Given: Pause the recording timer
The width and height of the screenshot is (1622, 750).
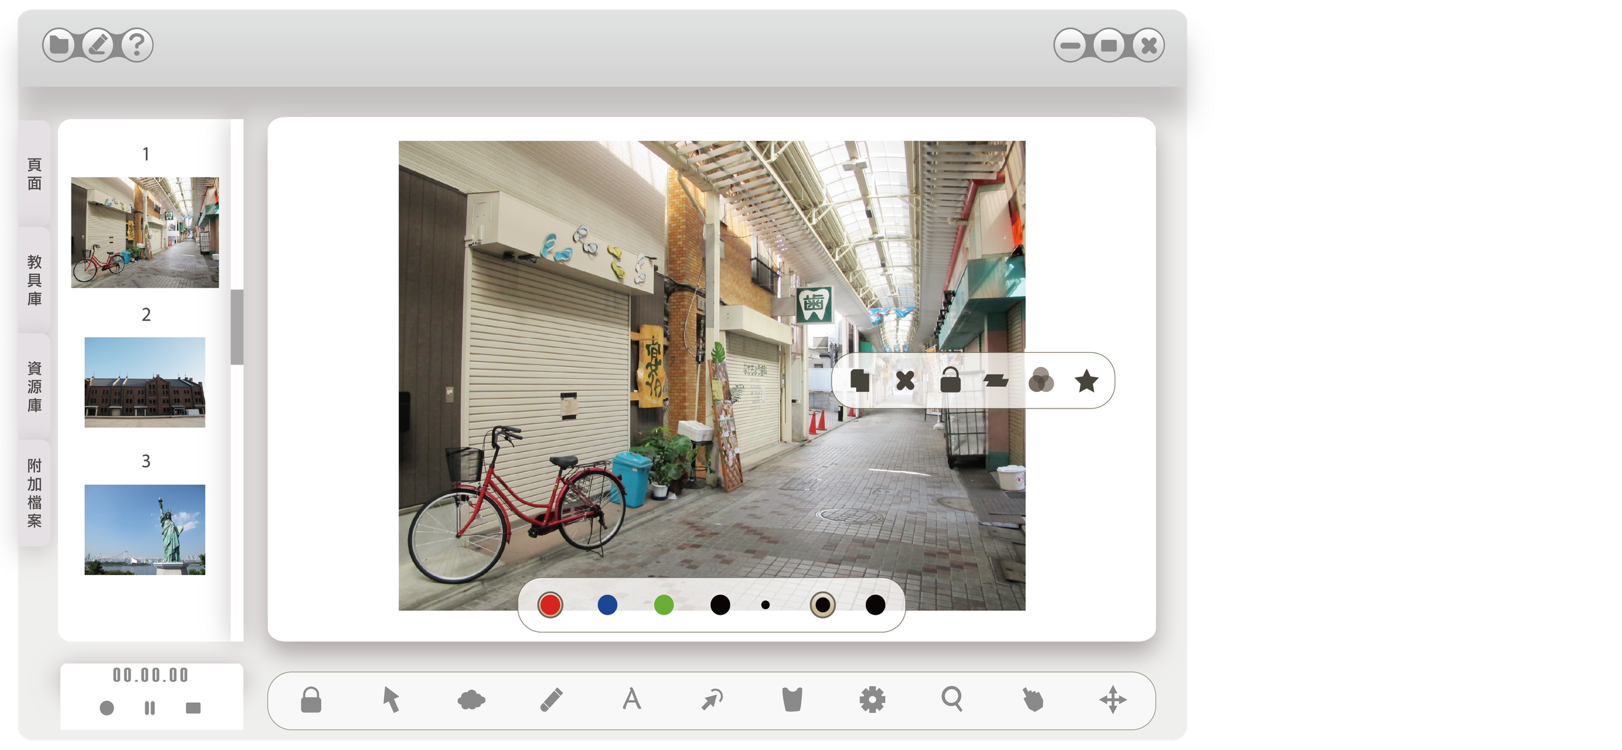Looking at the screenshot, I should (149, 708).
